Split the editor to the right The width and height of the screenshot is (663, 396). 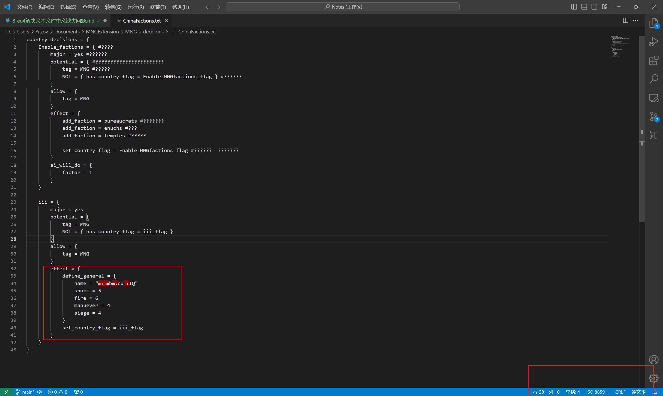tap(625, 20)
